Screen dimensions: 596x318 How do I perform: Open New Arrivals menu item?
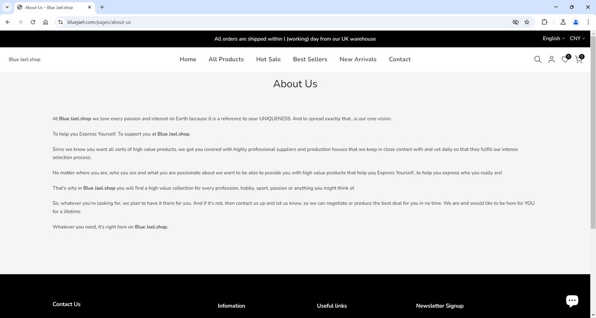coord(358,59)
